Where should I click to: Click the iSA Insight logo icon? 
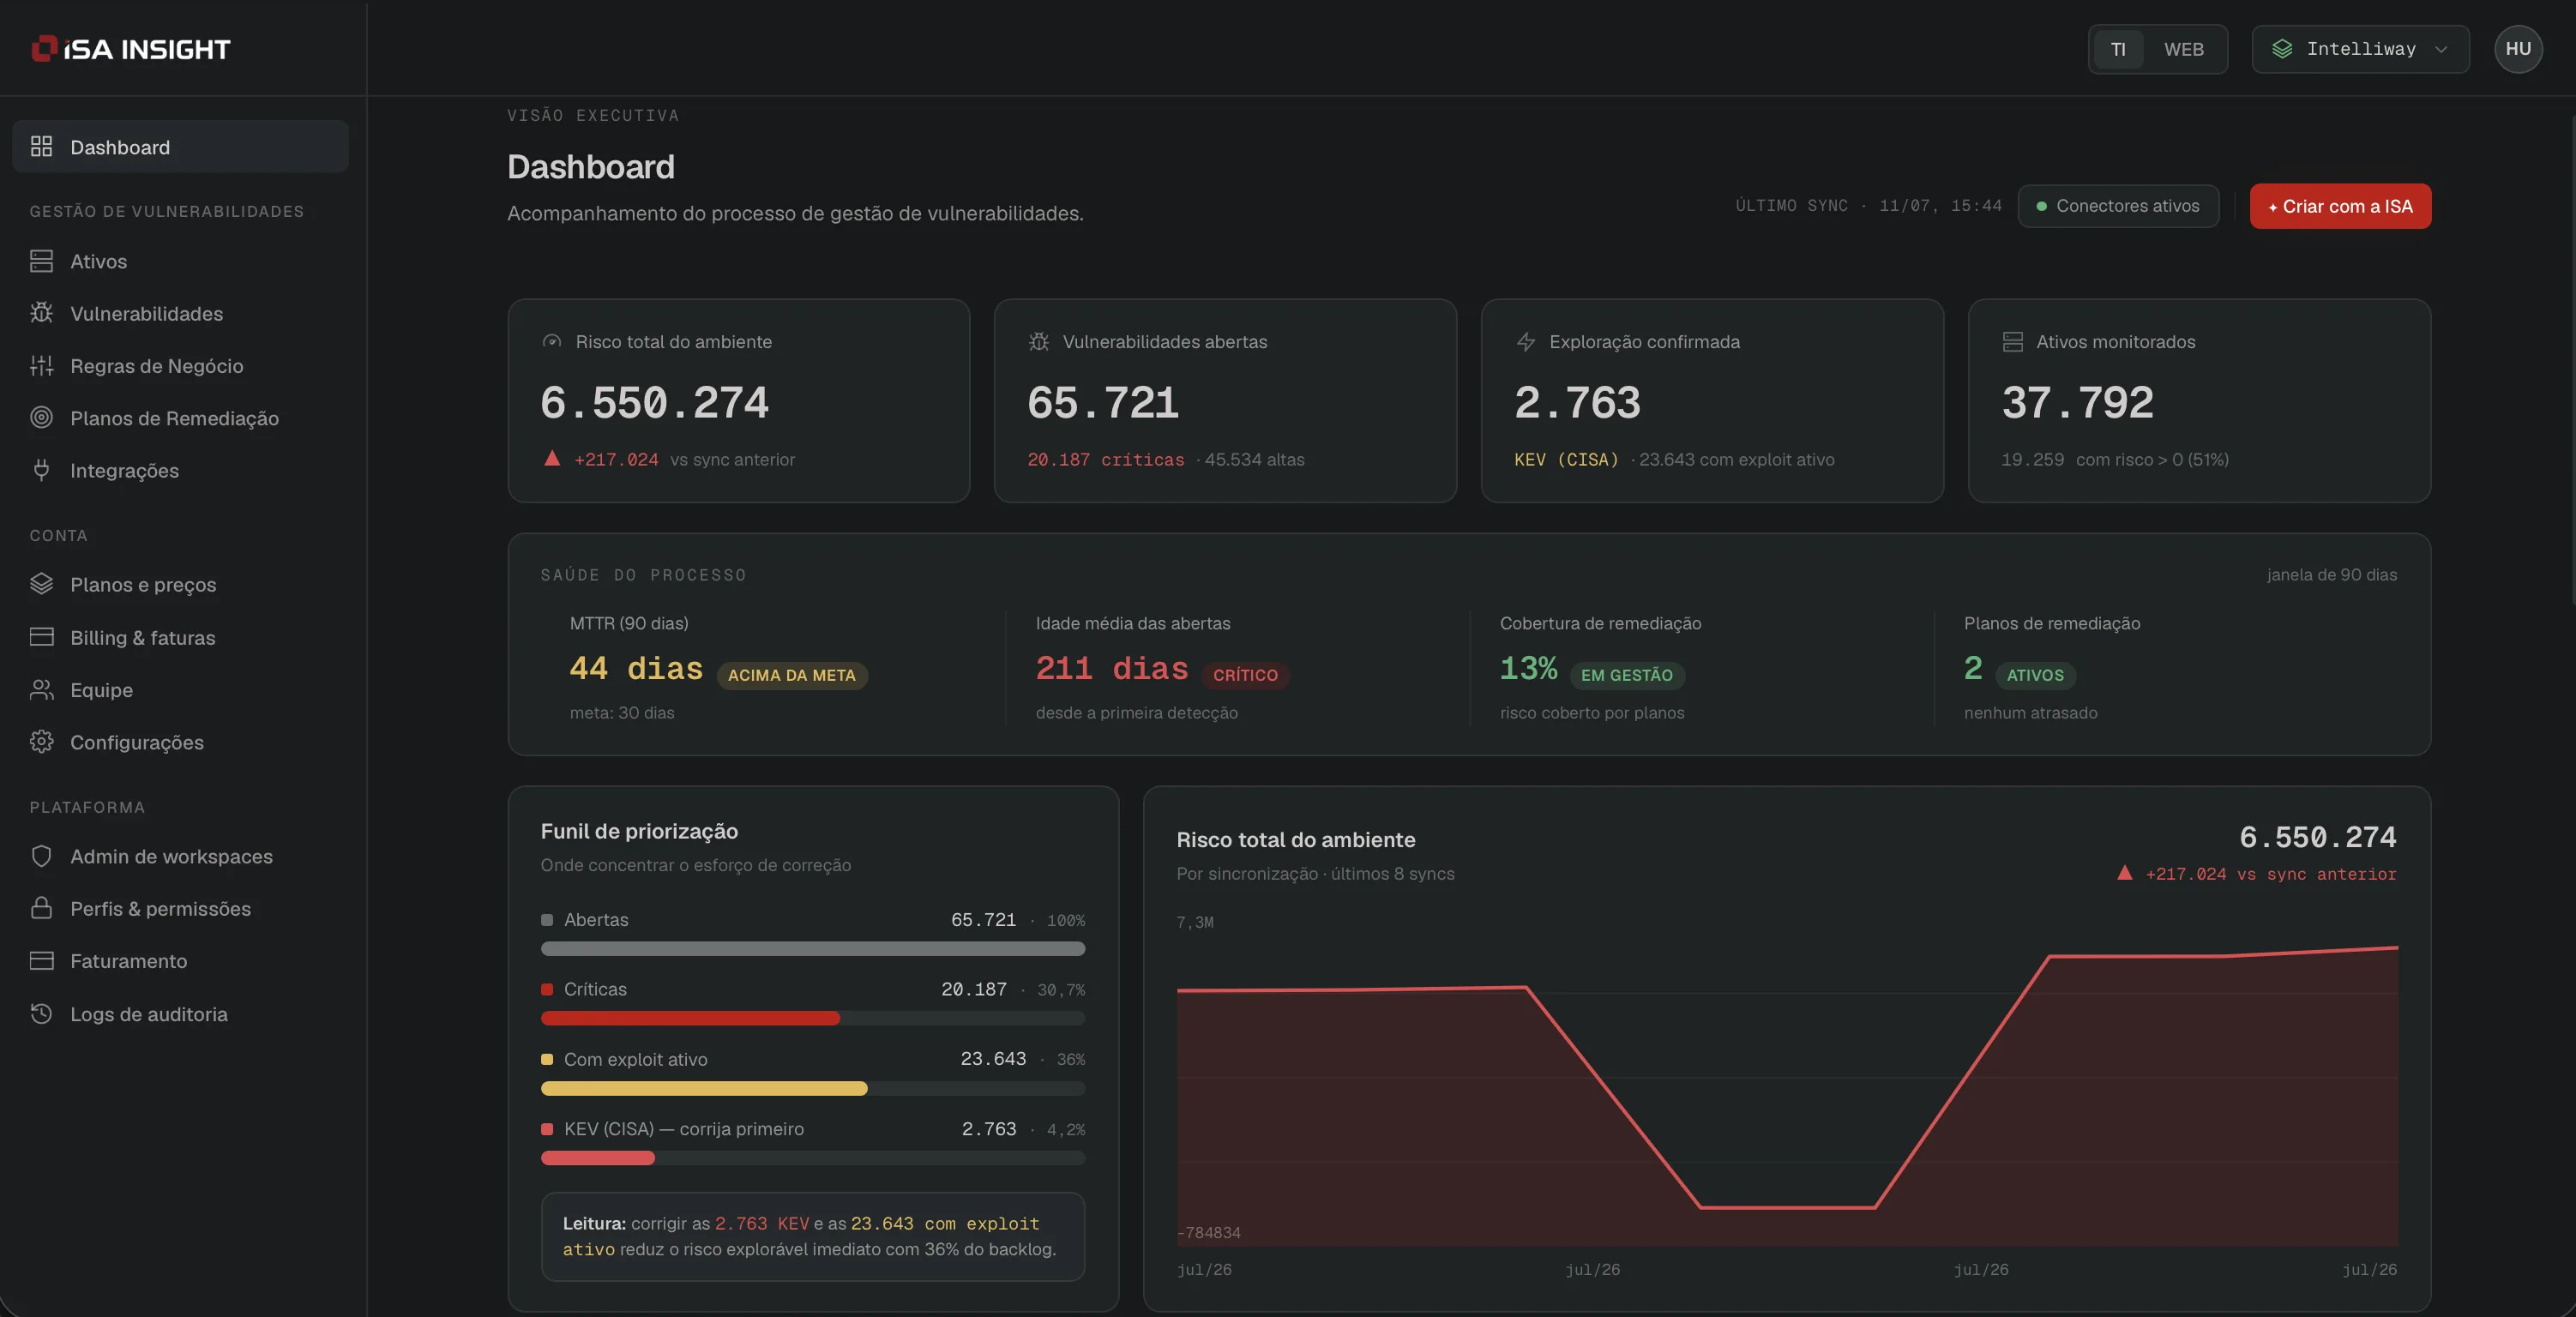click(44, 48)
